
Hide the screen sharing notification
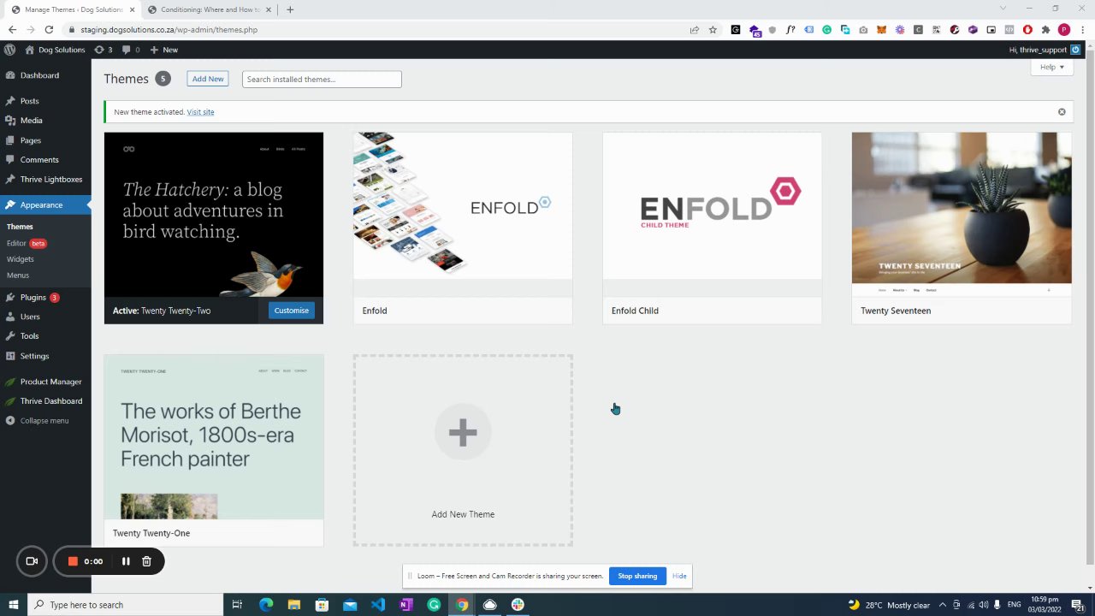point(679,576)
